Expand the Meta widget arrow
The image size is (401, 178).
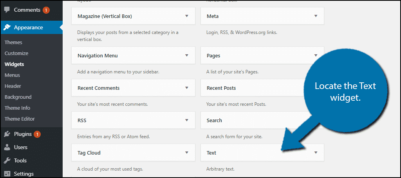(x=316, y=16)
